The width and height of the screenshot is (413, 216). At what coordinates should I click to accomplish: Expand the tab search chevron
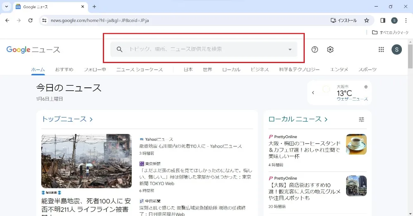pos(7,7)
